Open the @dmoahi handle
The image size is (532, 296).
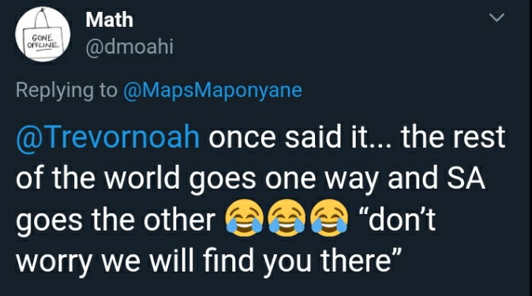point(129,47)
